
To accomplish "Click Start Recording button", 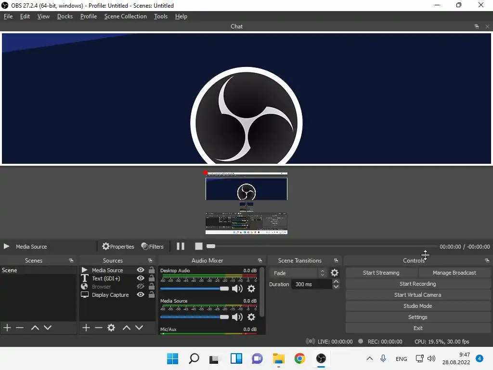I will (x=418, y=284).
